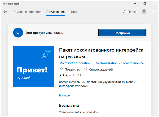Viewport: 159px width, 117px height.
Task: Open the three-dot more options menu
Action: click(154, 11)
